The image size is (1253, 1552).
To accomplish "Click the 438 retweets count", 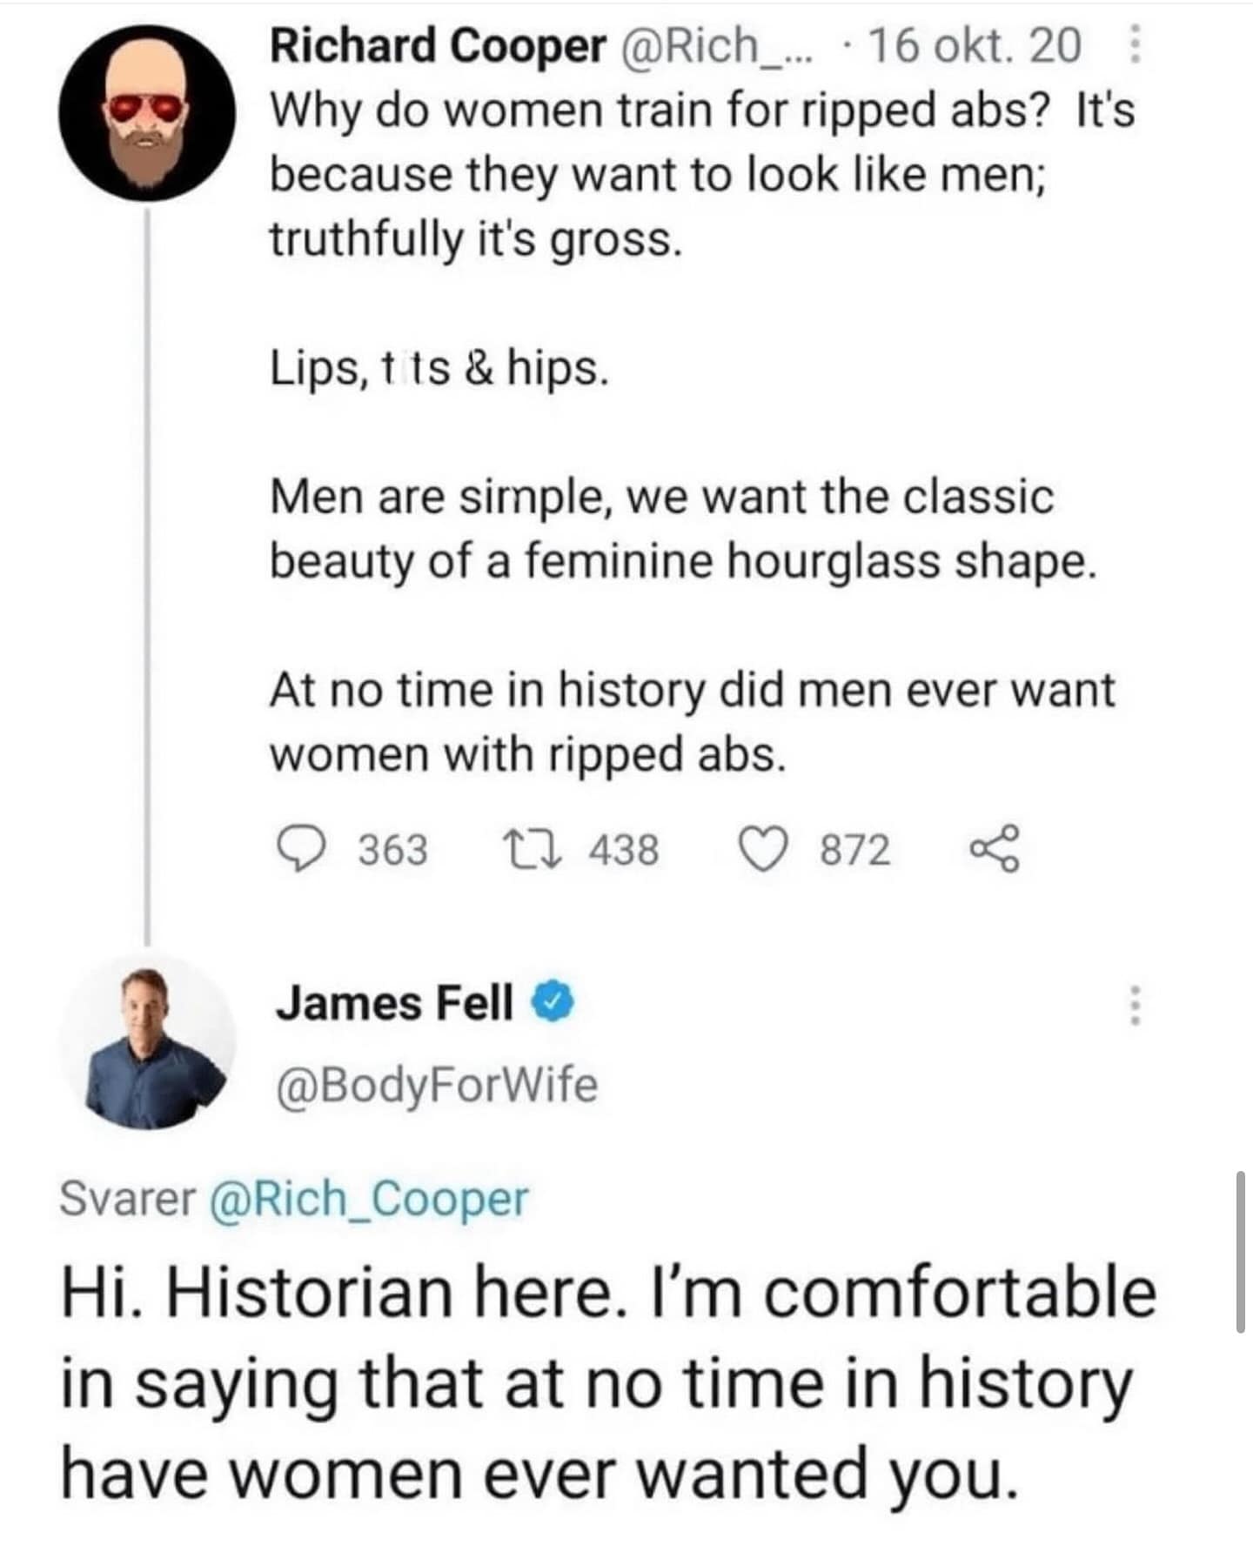I will pos(624,850).
